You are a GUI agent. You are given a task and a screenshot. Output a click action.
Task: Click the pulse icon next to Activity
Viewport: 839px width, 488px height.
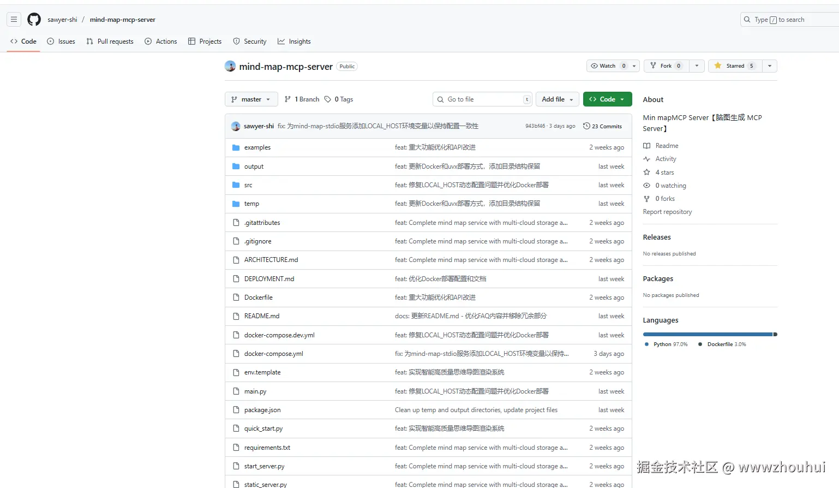[646, 159]
